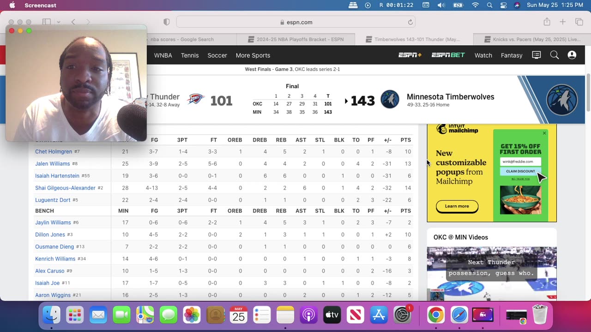Open the ESPN user profile icon

click(572, 55)
